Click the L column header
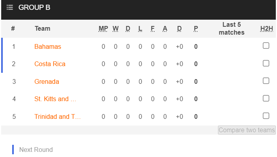This screenshot has height=157, width=277. point(140,29)
